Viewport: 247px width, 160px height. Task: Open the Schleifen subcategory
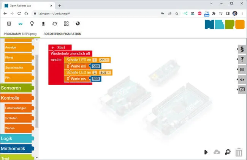click(19, 118)
